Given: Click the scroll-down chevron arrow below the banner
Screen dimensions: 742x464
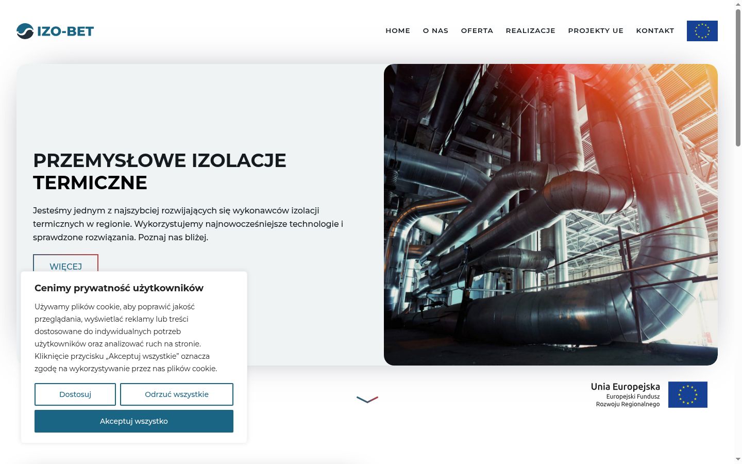Looking at the screenshot, I should coord(367,400).
